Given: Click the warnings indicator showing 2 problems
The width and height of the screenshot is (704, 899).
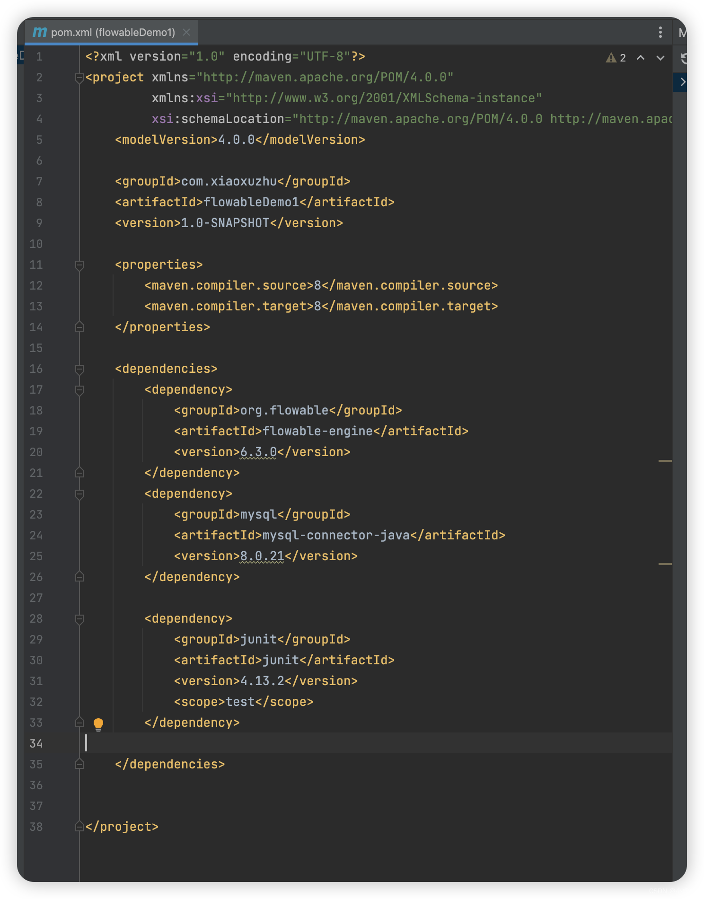Looking at the screenshot, I should (616, 58).
